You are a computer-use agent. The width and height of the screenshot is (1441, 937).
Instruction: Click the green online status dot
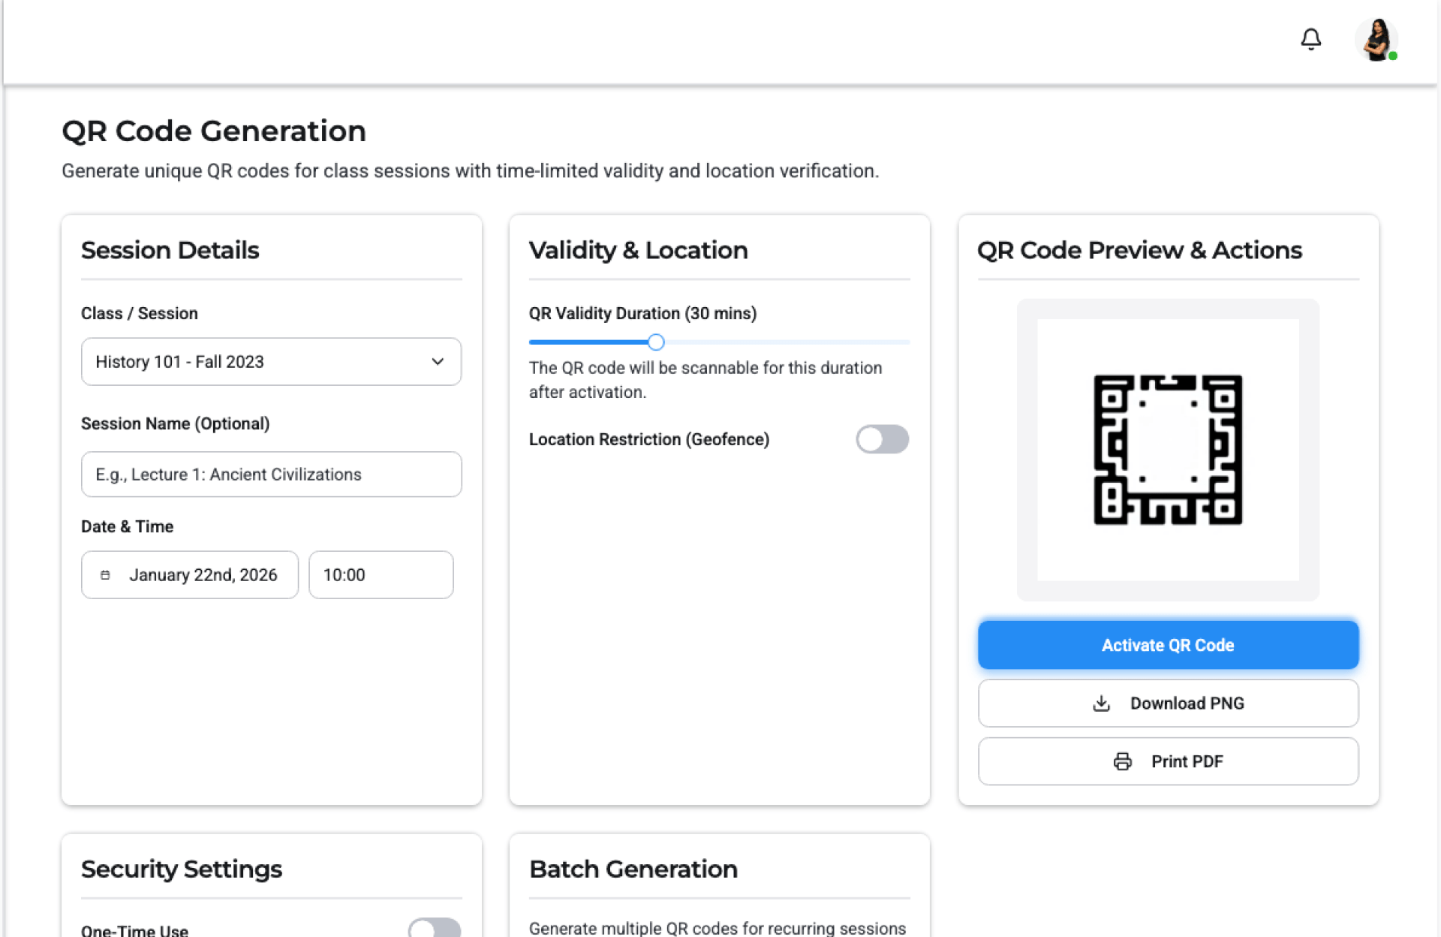tap(1393, 56)
